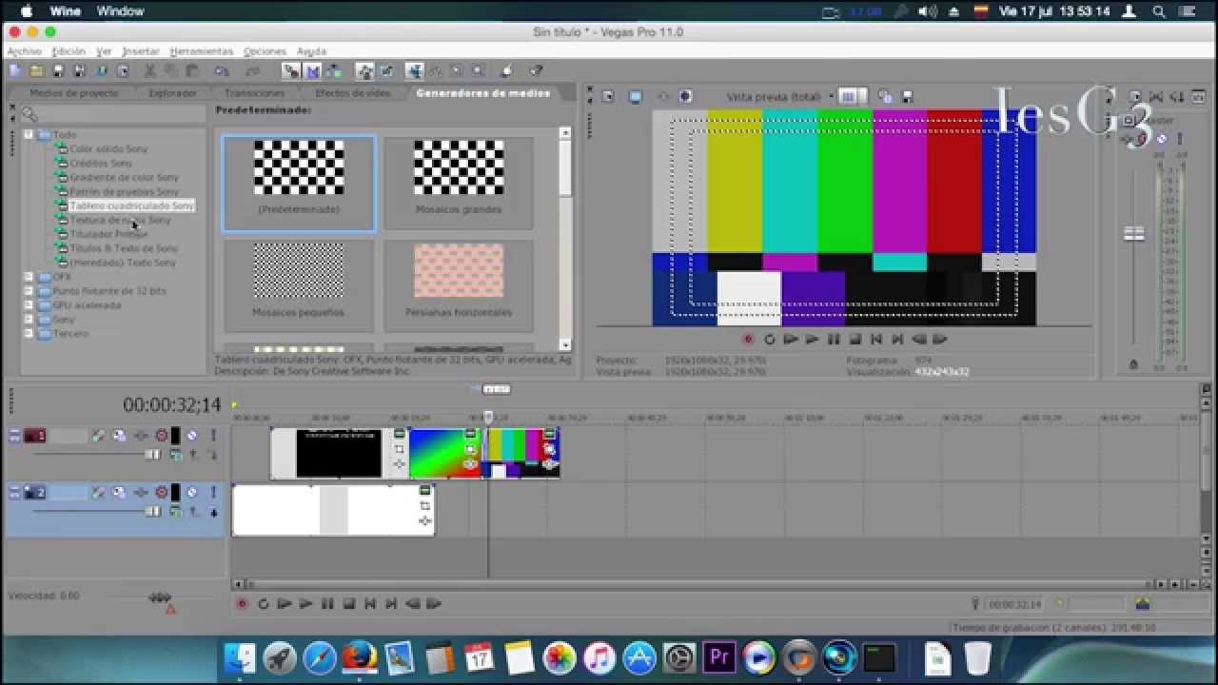Click Track motion icon on track 1
Image resolution: width=1218 pixels, height=685 pixels.
(119, 436)
